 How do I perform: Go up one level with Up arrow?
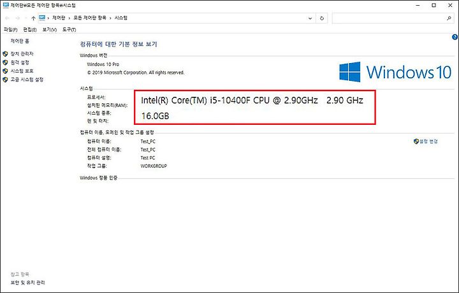pos(33,18)
